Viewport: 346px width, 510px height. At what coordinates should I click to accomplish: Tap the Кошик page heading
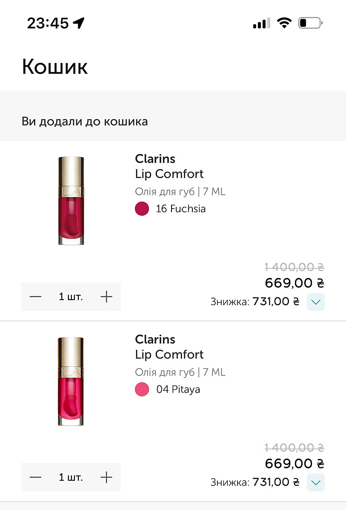coord(55,67)
